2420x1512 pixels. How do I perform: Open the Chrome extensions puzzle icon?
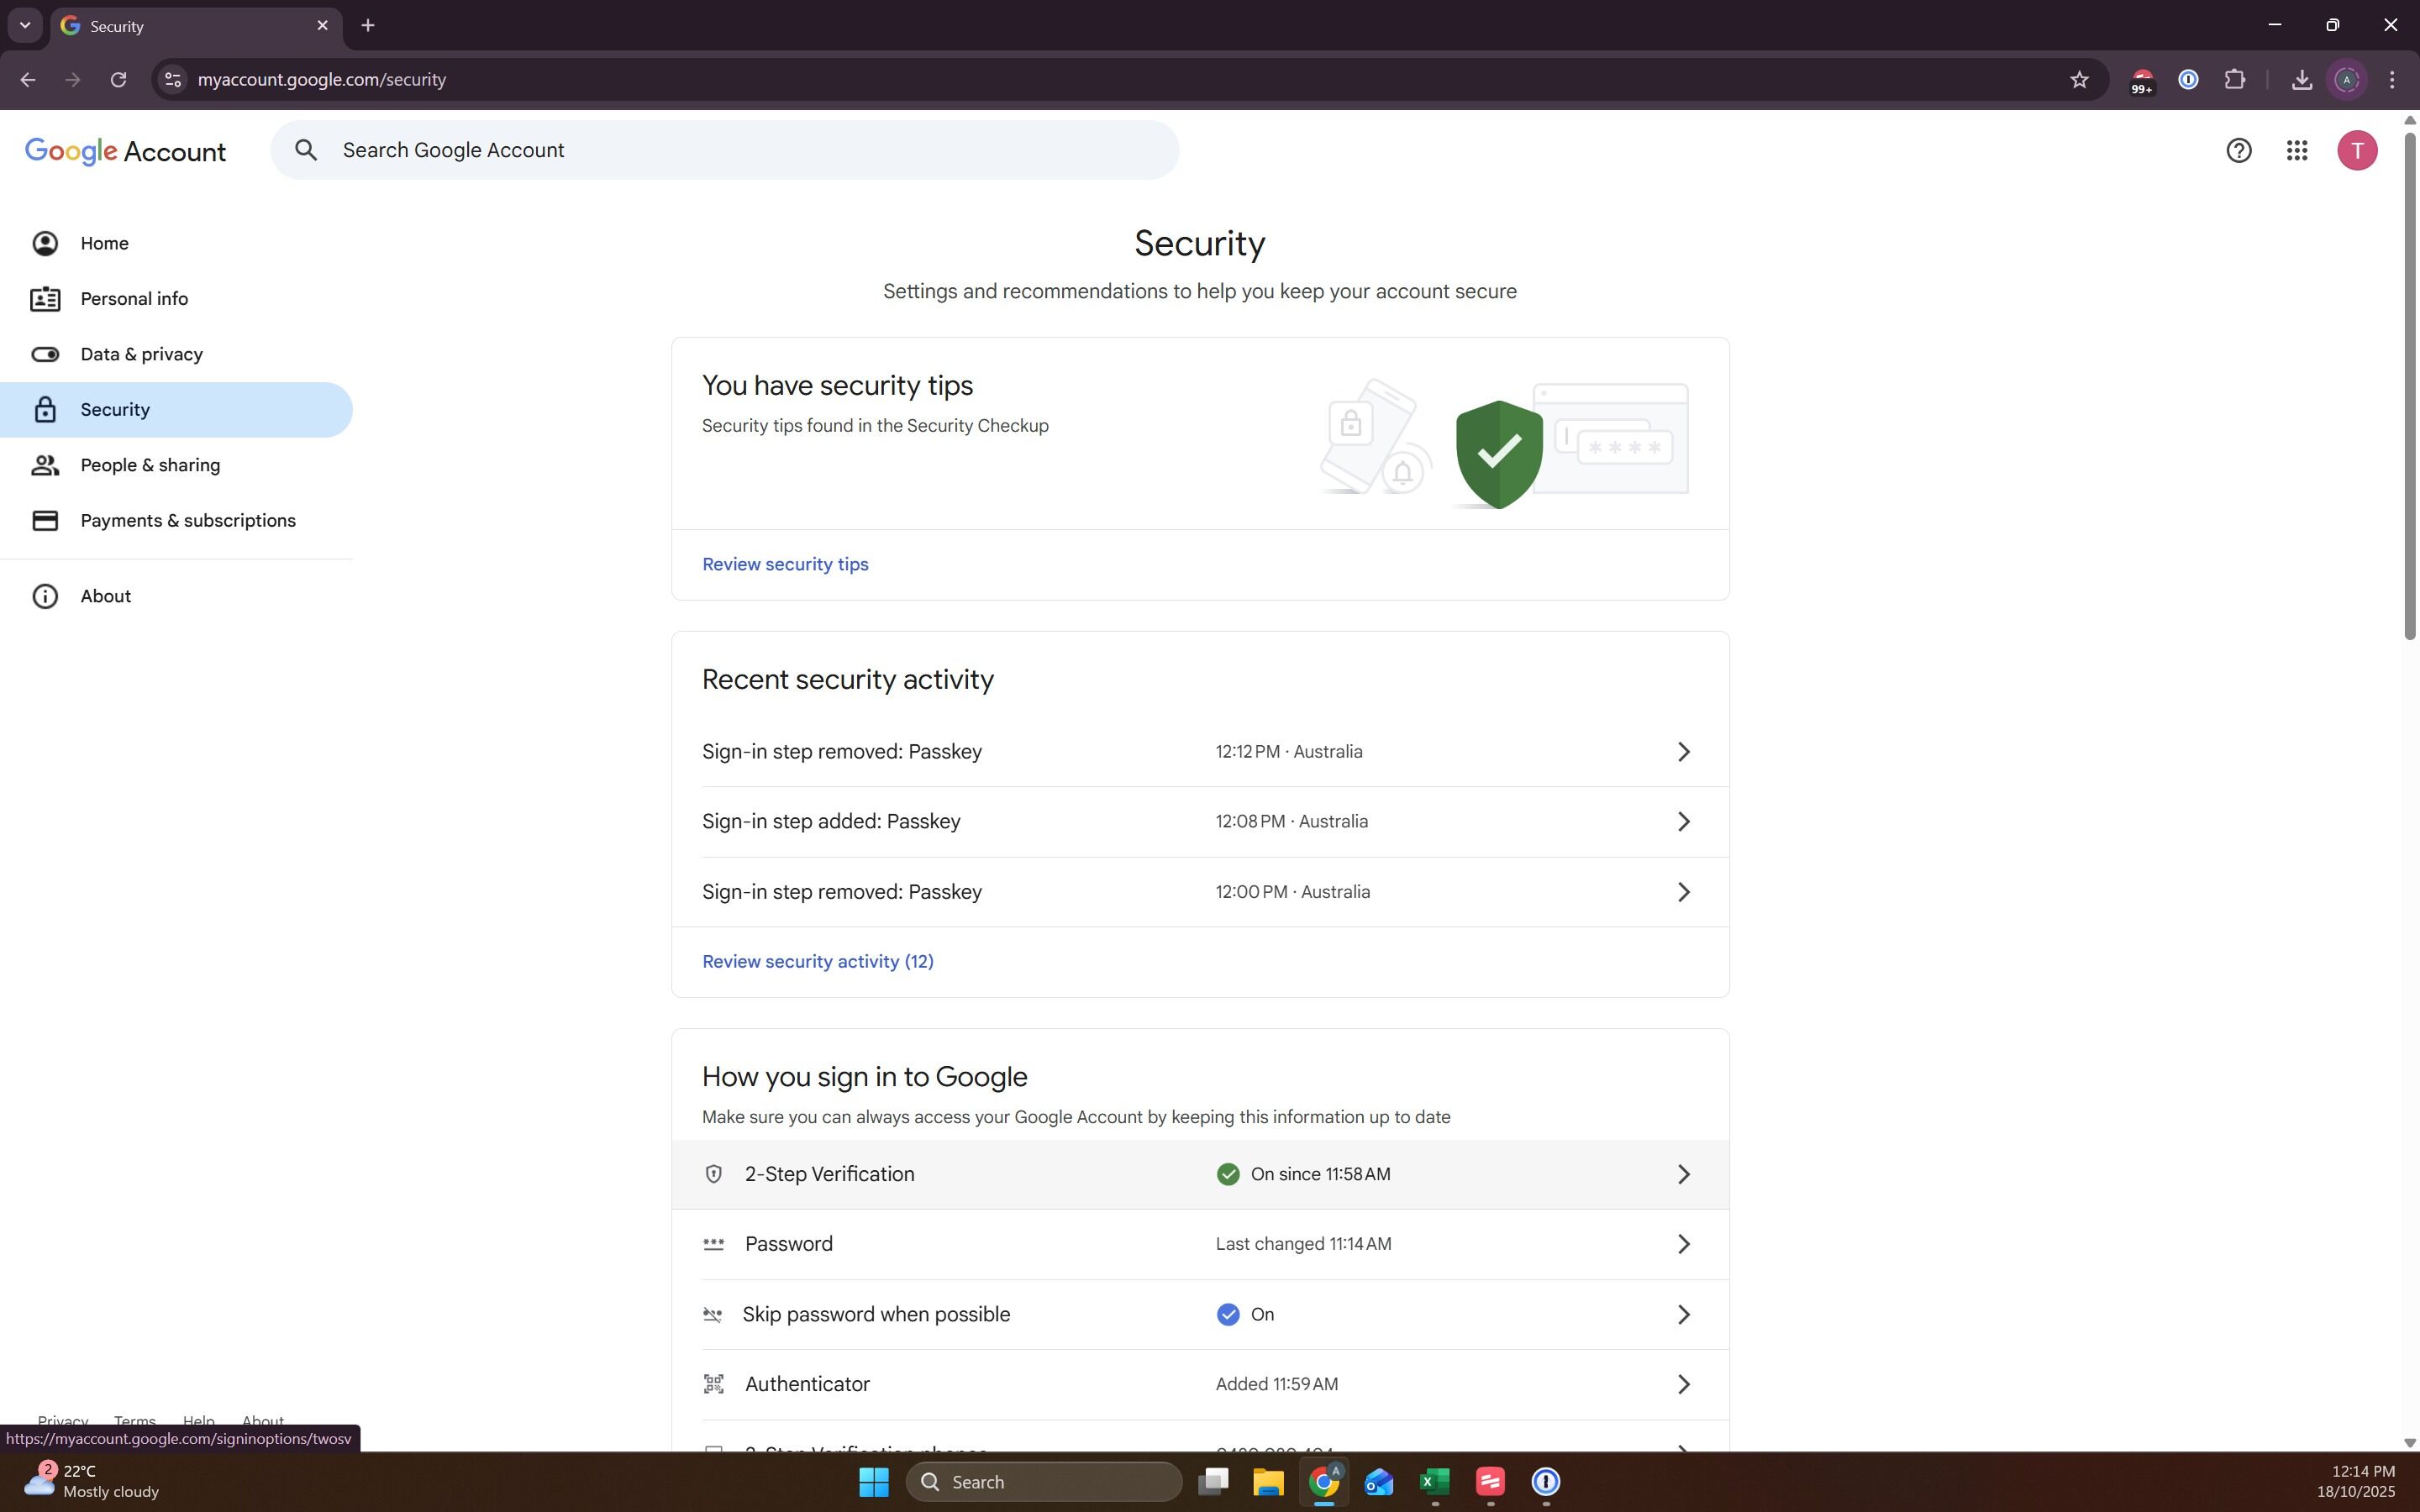(x=2234, y=80)
